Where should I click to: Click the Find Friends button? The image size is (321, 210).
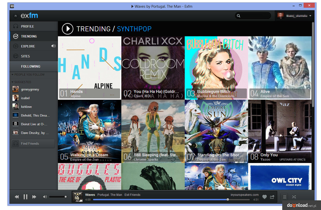point(33,143)
